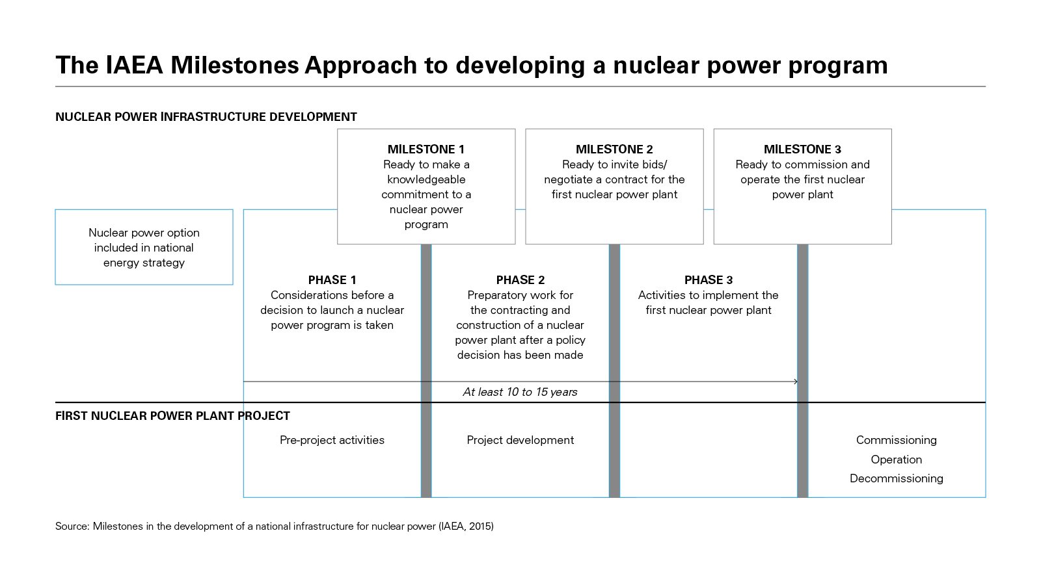Click the 'Decommissioning' label
The height and width of the screenshot is (585, 1041).
[896, 478]
